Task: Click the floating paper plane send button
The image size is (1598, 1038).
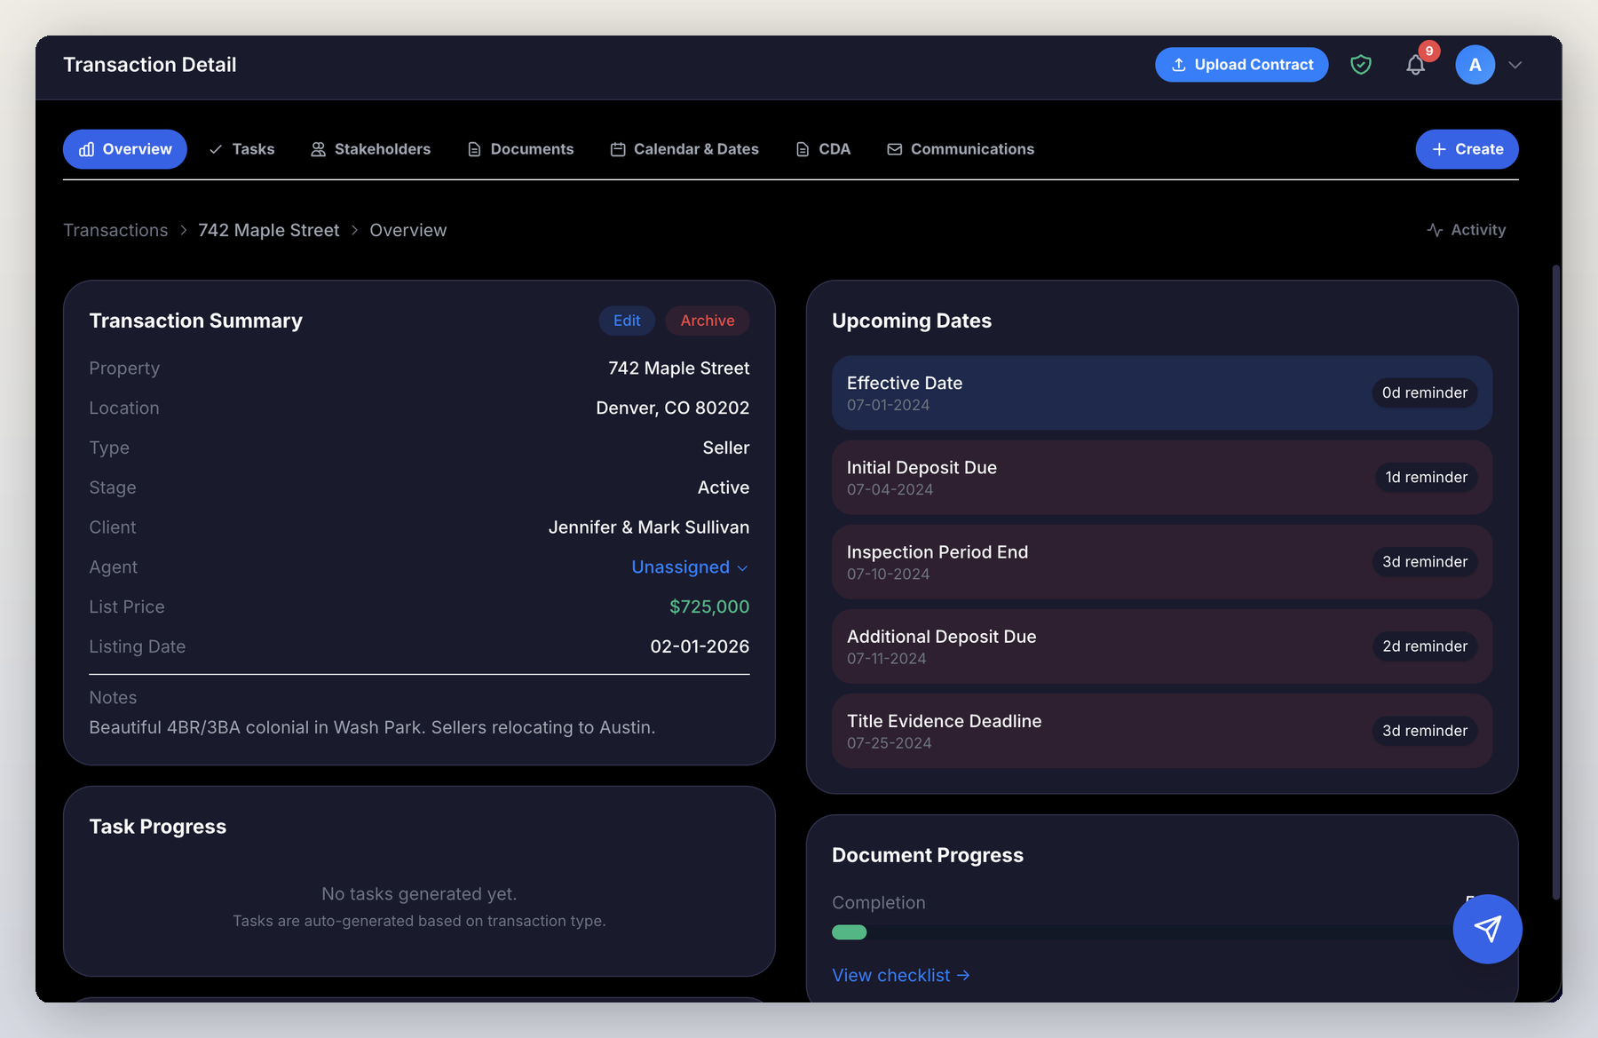Action: pyautogui.click(x=1487, y=929)
